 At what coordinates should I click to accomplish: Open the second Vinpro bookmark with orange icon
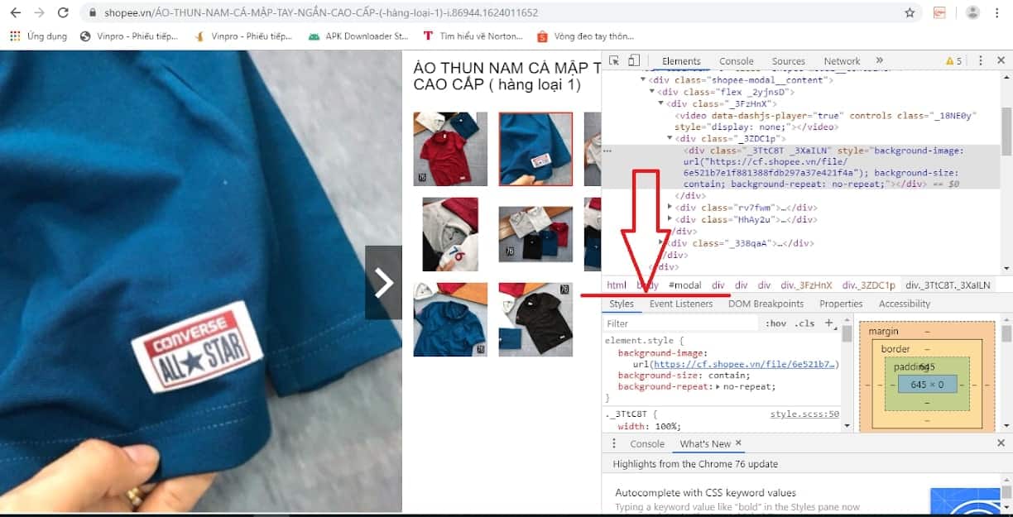(x=242, y=36)
